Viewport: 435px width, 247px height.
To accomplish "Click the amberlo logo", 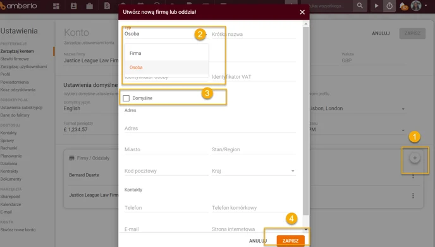I will coord(18,6).
